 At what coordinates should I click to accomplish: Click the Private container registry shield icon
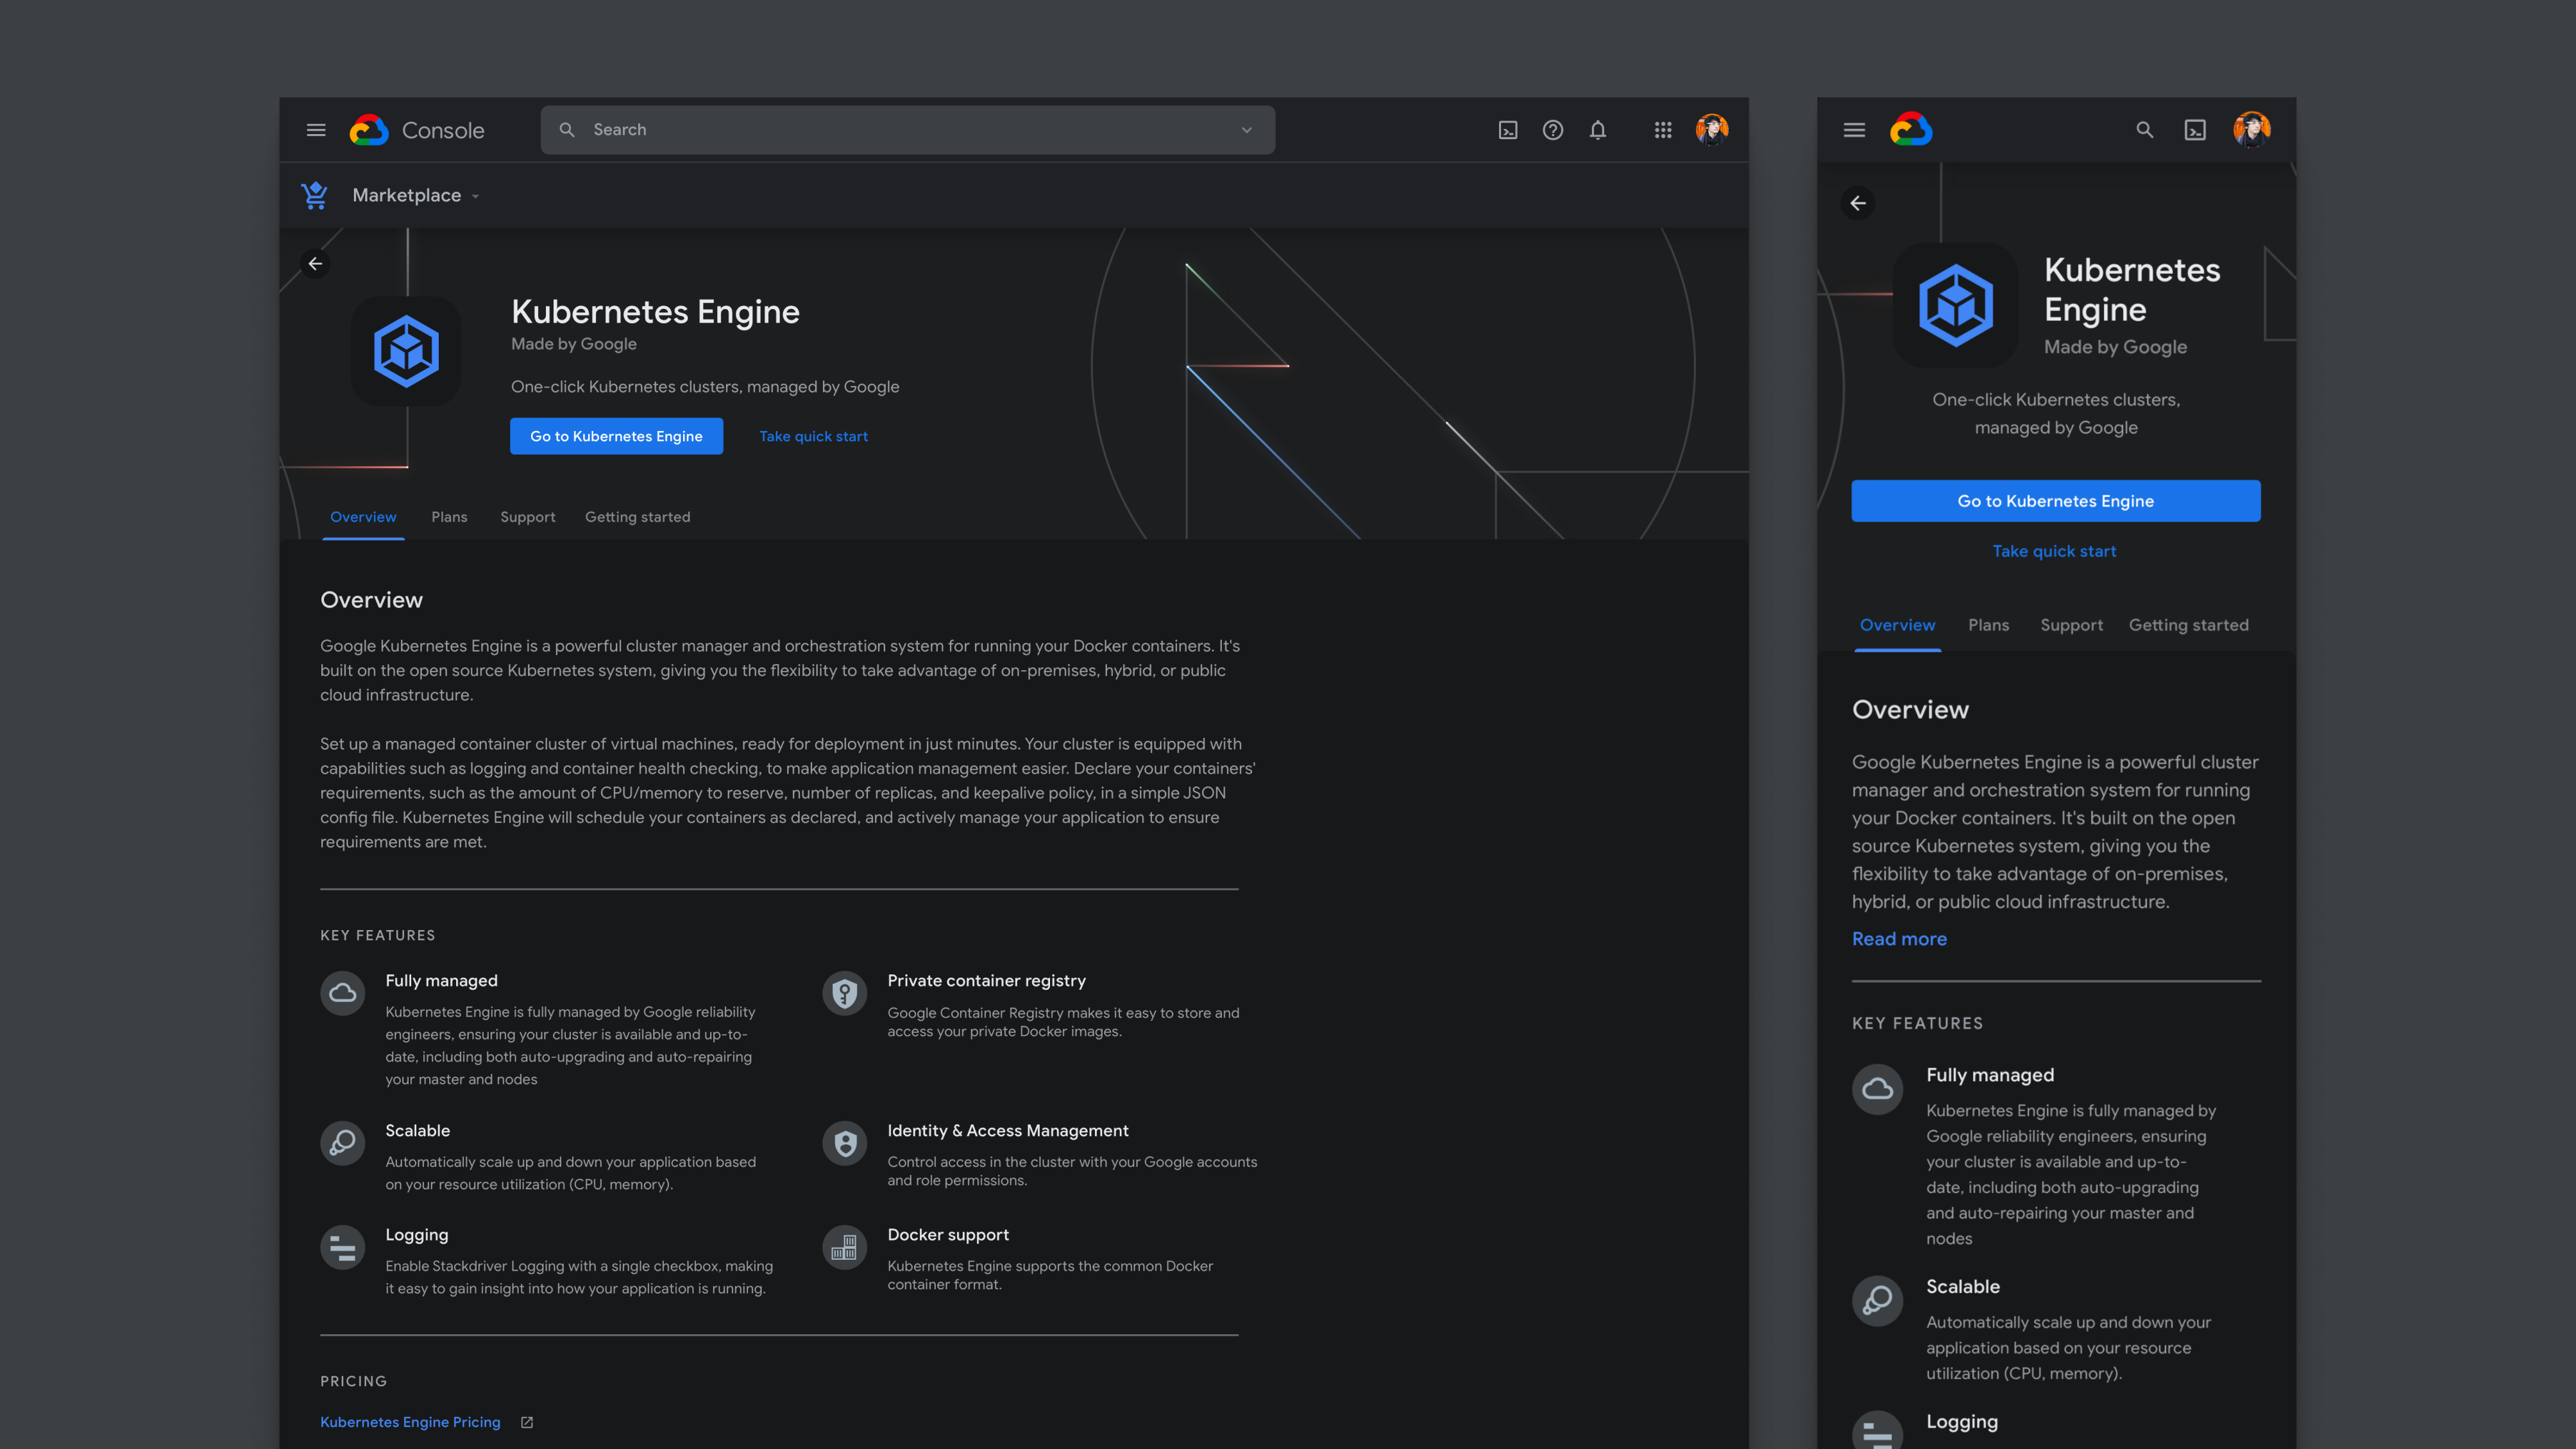pos(845,993)
